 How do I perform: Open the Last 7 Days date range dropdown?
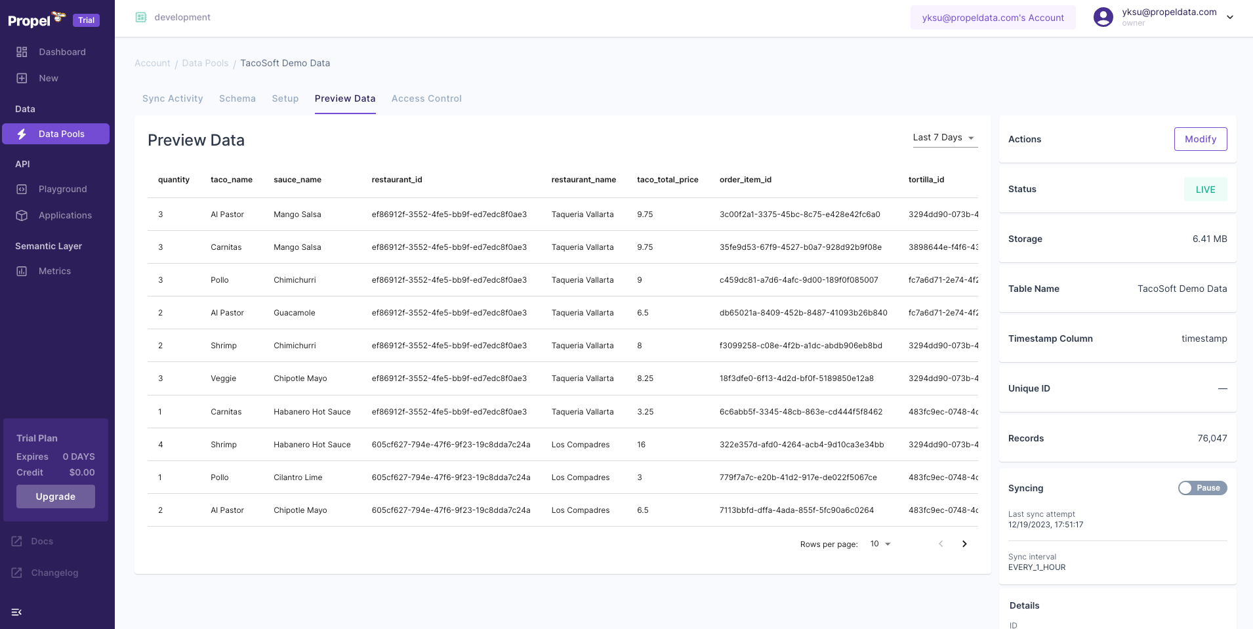[x=943, y=137]
